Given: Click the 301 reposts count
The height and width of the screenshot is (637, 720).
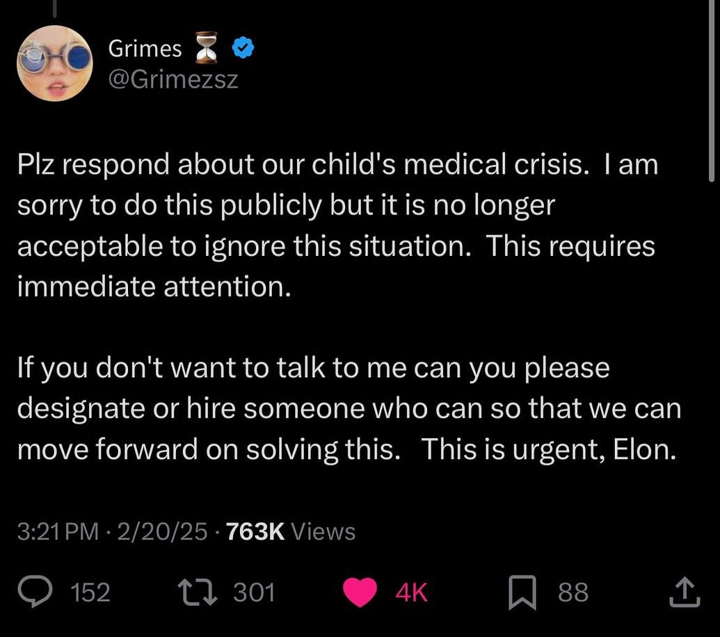Looking at the screenshot, I should click(x=254, y=592).
